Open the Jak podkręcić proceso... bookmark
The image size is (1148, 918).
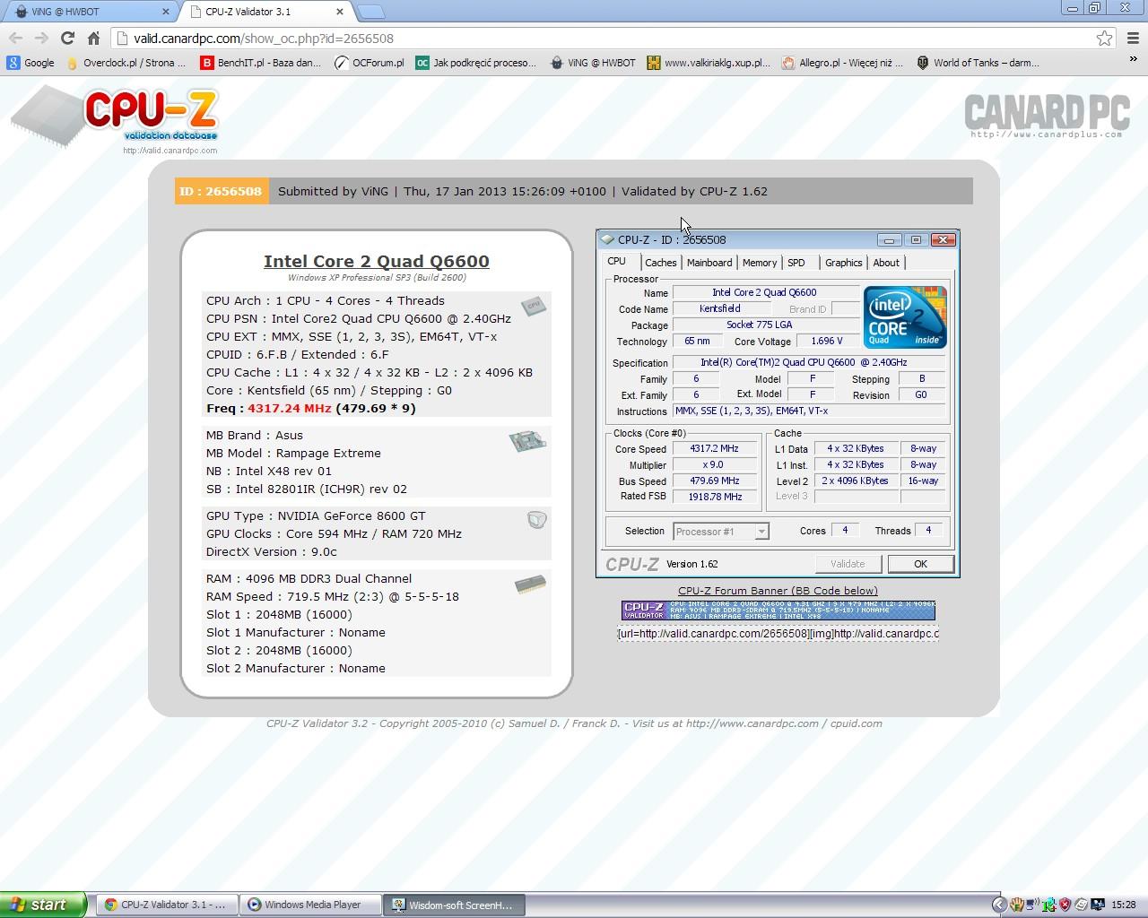475,63
